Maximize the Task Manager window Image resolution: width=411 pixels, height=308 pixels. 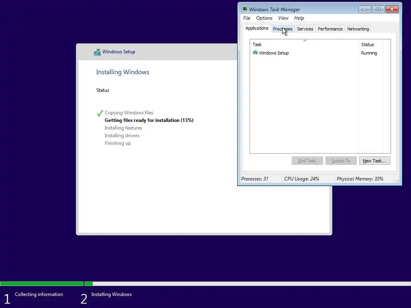378,10
